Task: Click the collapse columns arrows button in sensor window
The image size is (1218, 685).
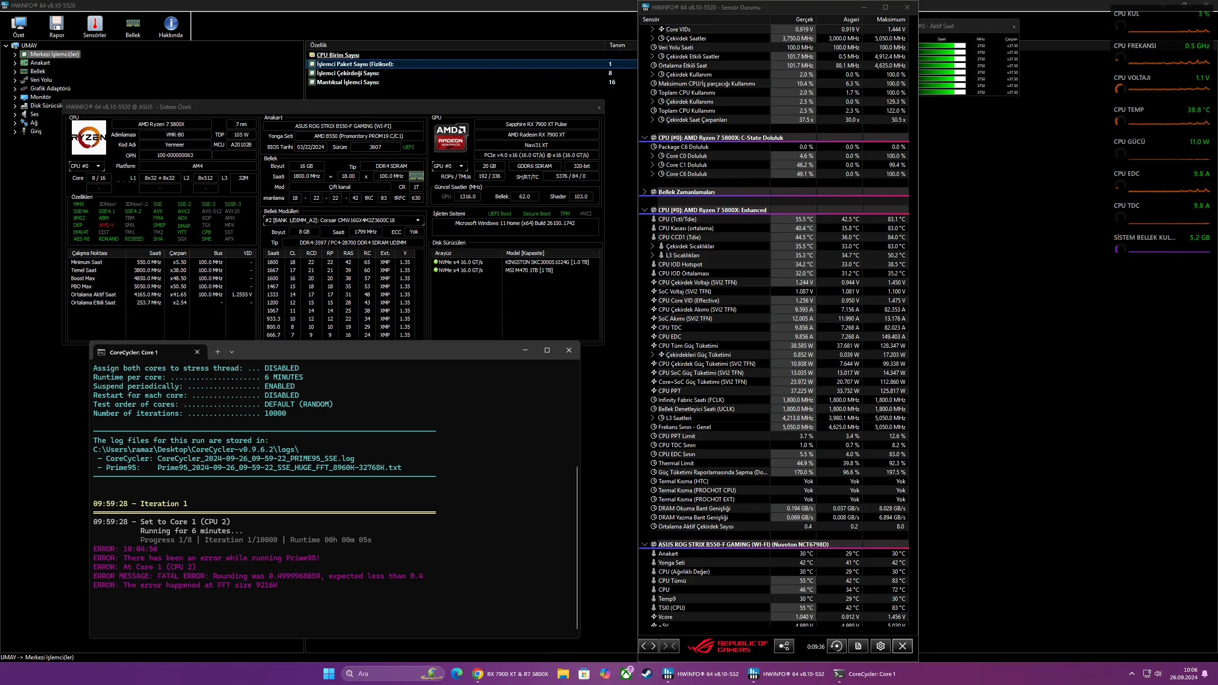Action: [x=669, y=646]
